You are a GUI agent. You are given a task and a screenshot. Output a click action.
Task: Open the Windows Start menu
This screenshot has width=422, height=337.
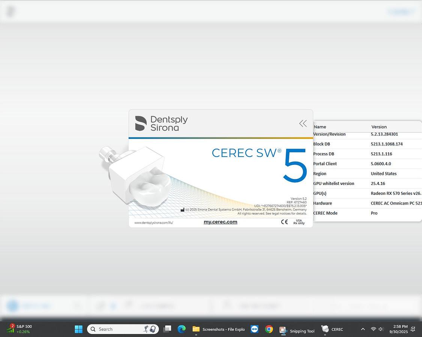[78, 329]
